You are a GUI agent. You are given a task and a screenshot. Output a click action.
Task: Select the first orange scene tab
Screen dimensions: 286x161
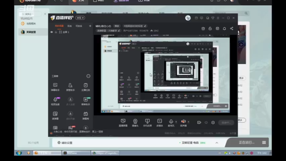pyautogui.click(x=59, y=26)
